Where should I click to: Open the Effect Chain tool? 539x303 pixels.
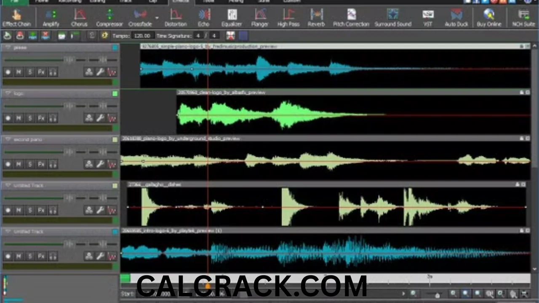pyautogui.click(x=16, y=18)
